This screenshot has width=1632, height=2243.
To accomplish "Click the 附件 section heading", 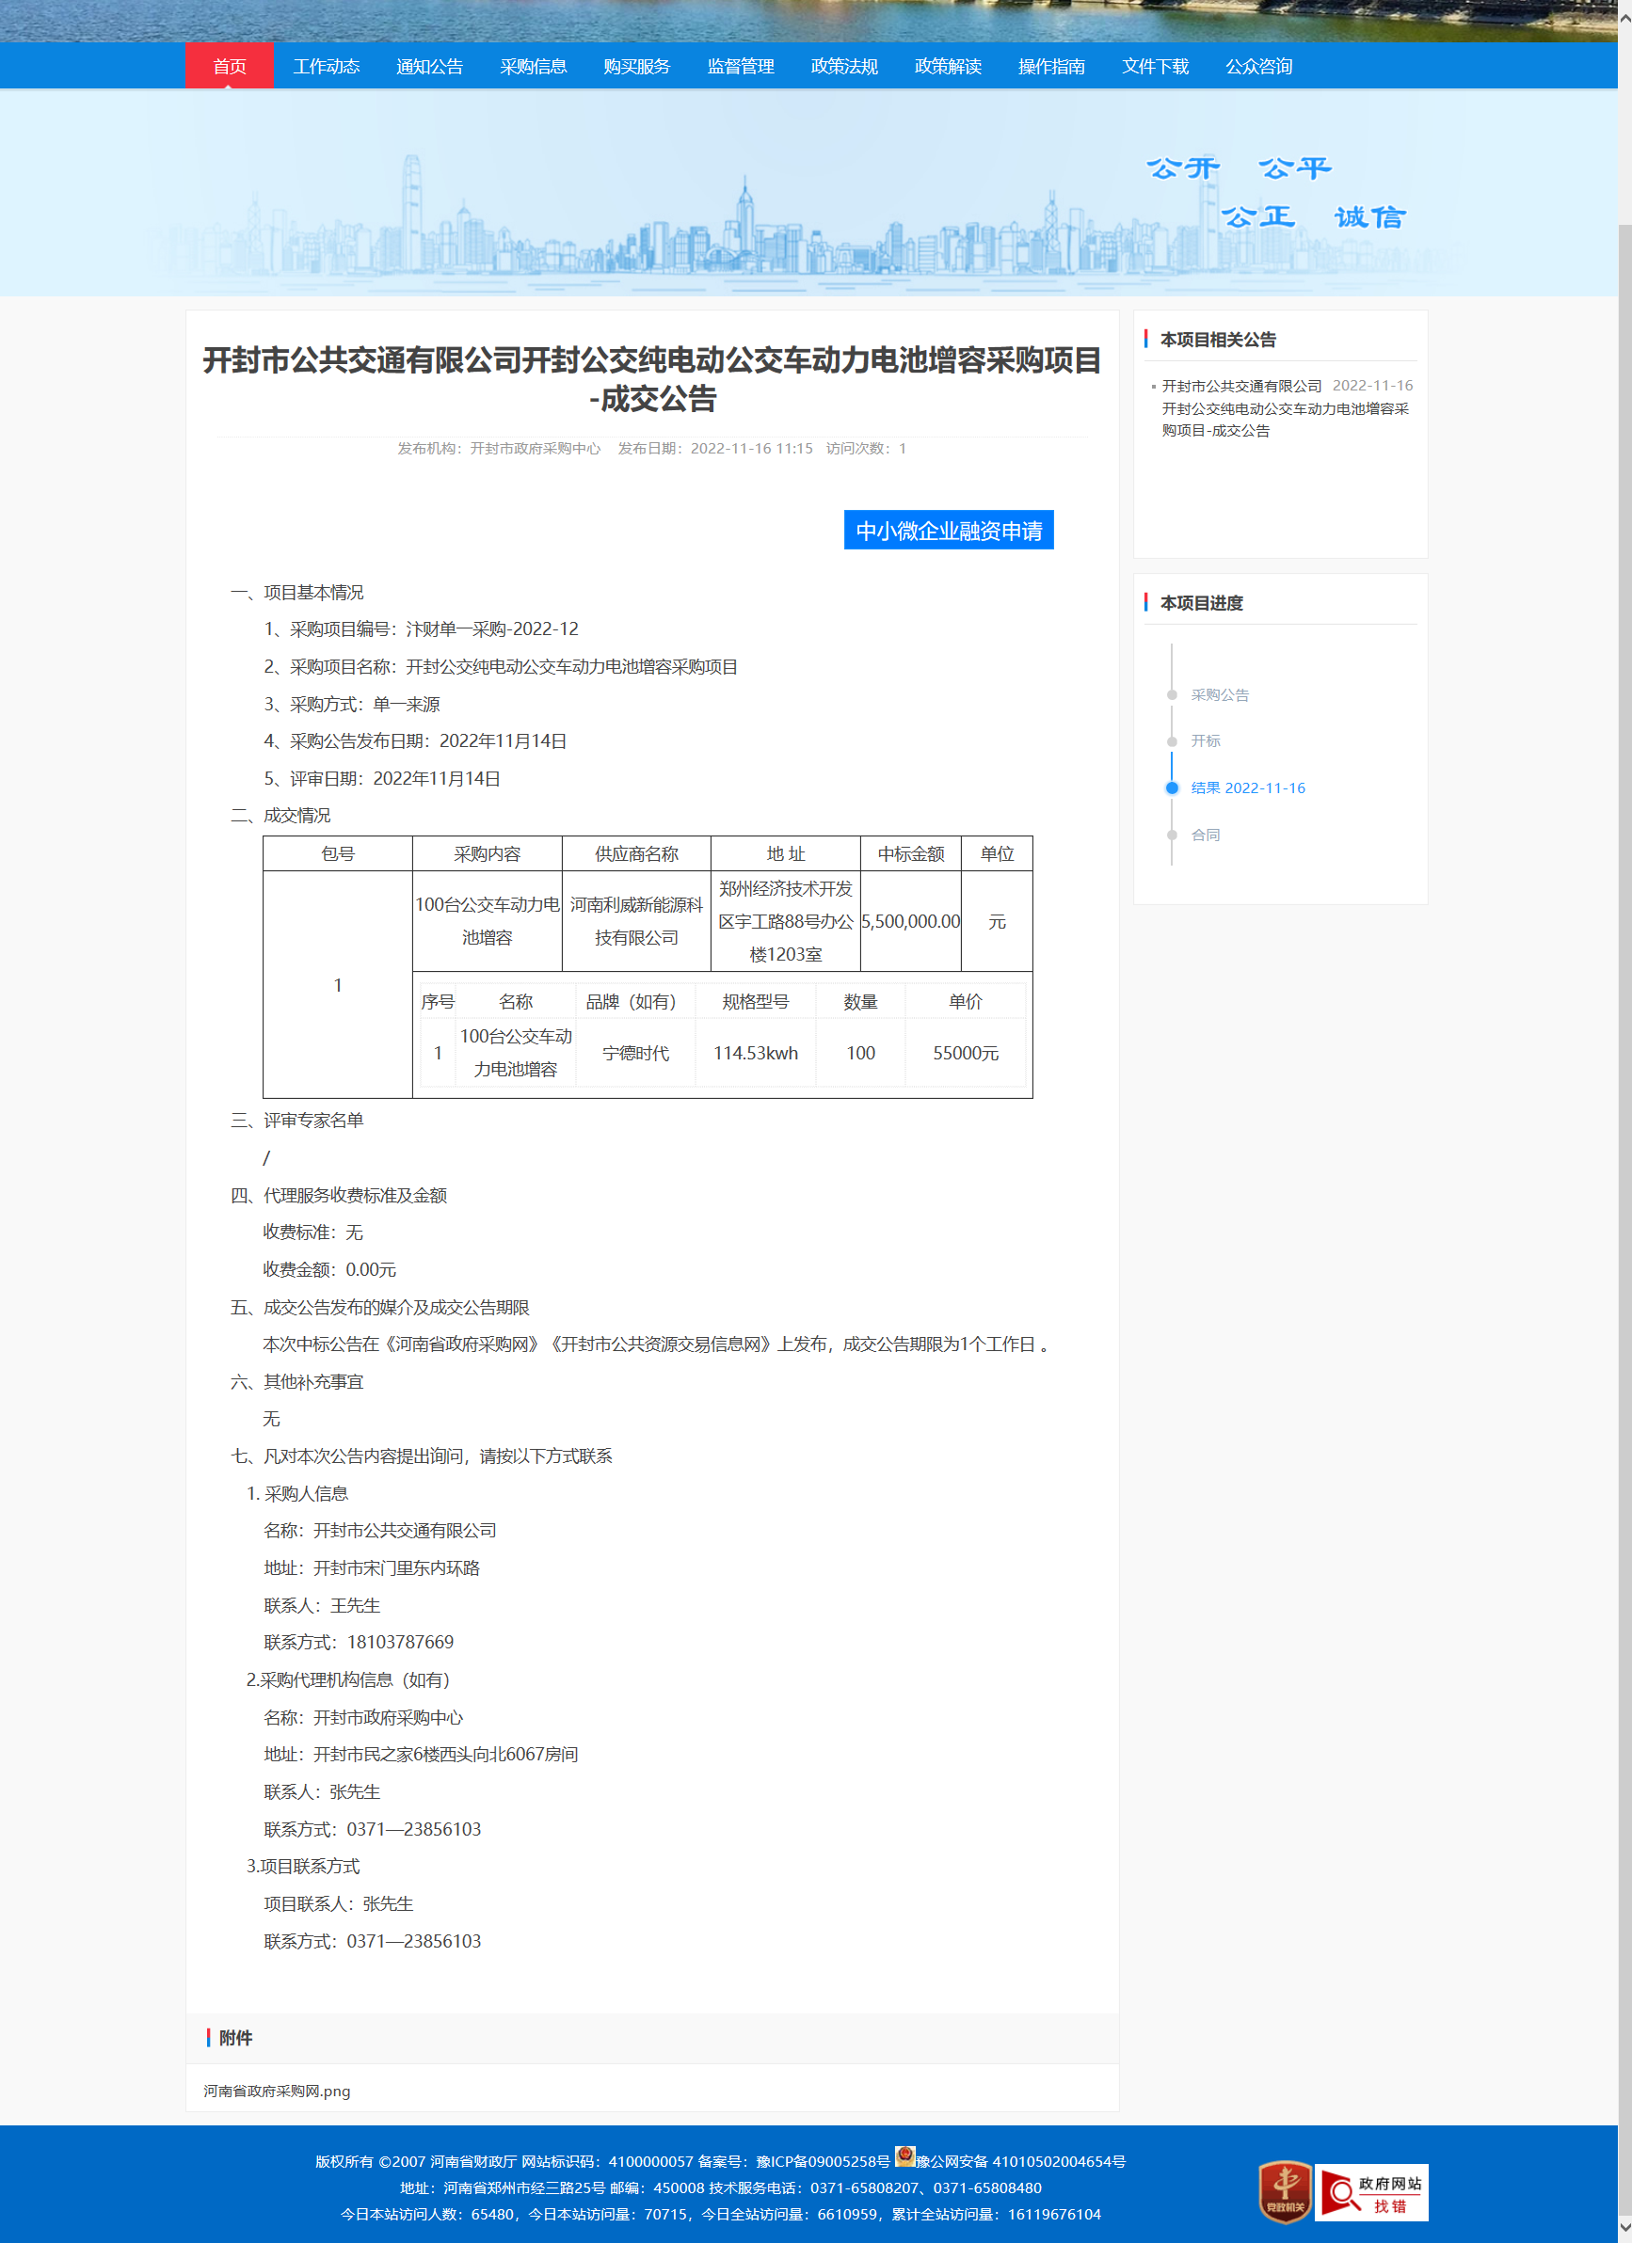I will [x=235, y=2037].
